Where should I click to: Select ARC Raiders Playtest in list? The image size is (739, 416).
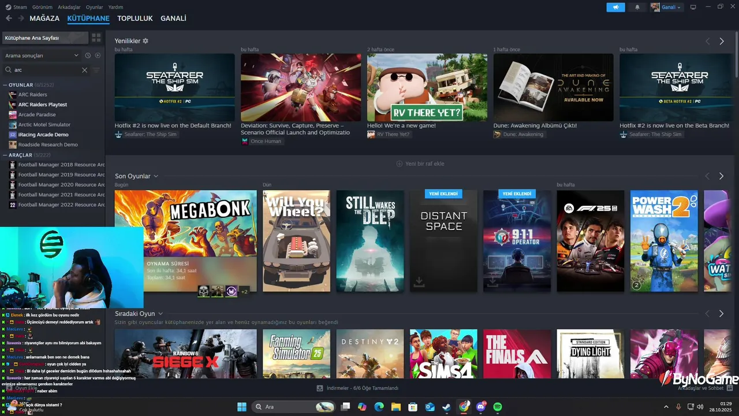click(x=43, y=105)
